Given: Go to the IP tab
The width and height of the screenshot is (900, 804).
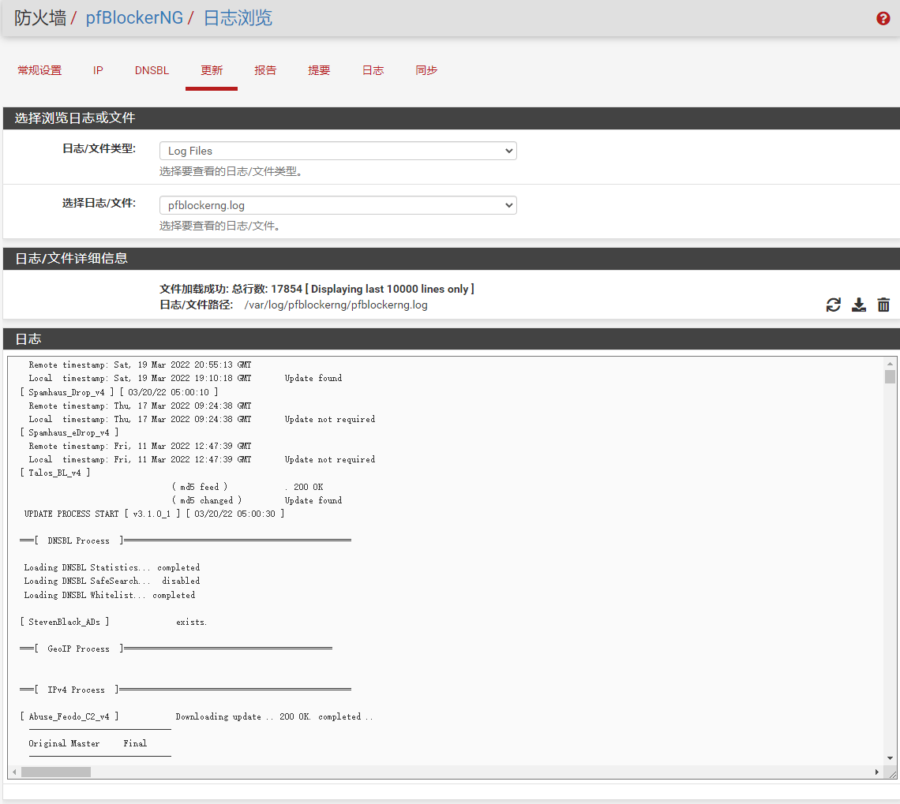Looking at the screenshot, I should click(98, 70).
